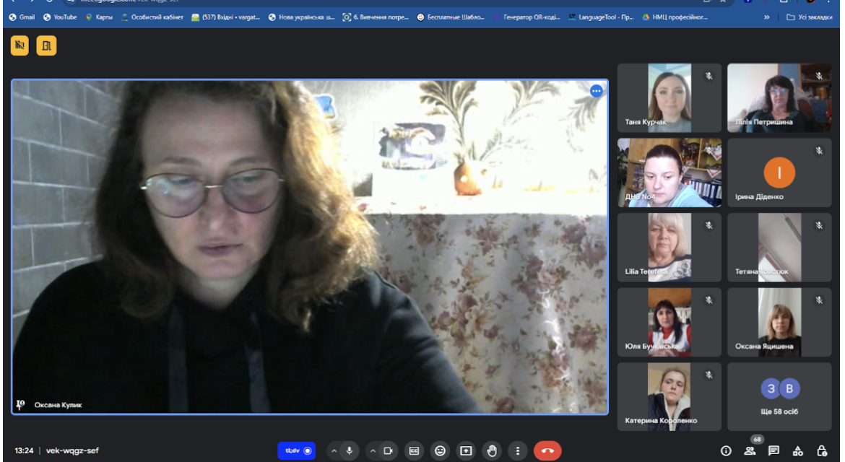The width and height of the screenshot is (845, 462).
Task: Click the tl;dv recording button
Action: pyautogui.click(x=296, y=450)
